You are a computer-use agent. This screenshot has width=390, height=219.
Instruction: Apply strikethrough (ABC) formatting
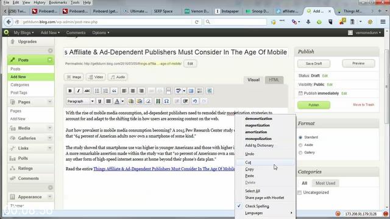tap(87, 91)
